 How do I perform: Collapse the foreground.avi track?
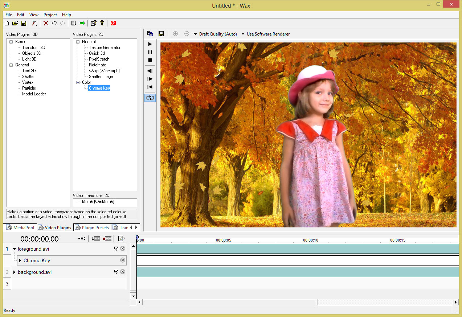(14, 249)
